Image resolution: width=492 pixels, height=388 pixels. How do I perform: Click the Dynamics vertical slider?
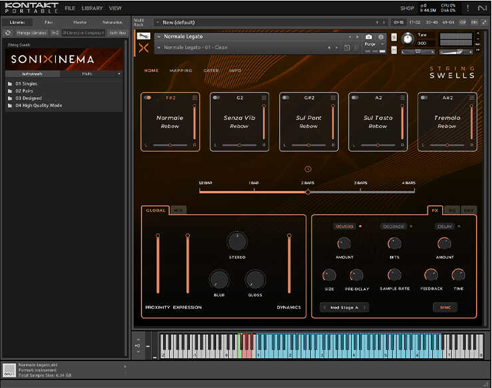pos(289,263)
